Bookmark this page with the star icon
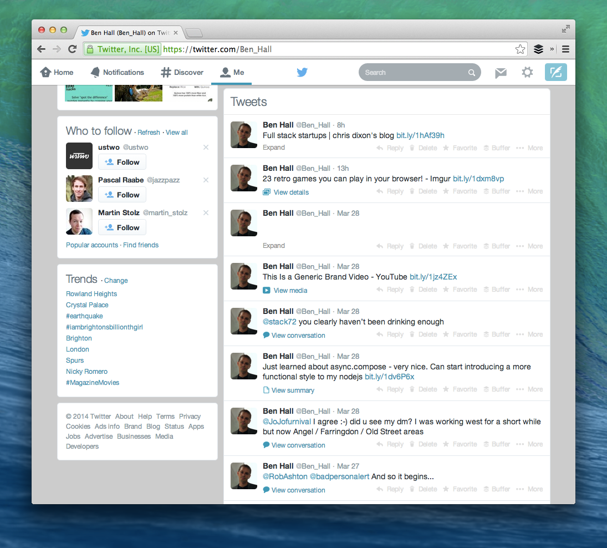This screenshot has height=548, width=607. click(x=521, y=49)
